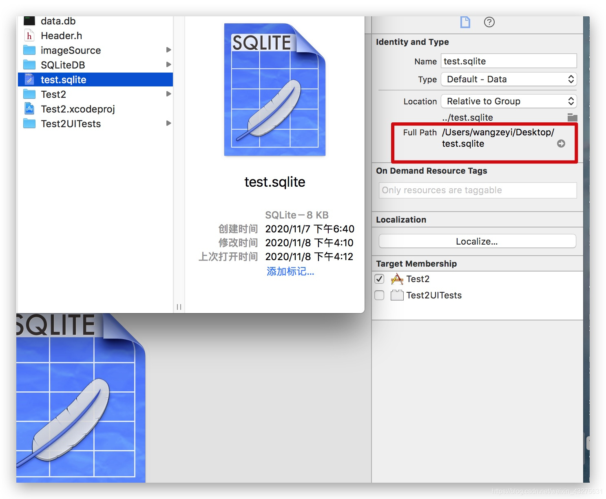Click the ../test.sqlite relative path text
Image resolution: width=606 pixels, height=499 pixels.
tap(467, 117)
